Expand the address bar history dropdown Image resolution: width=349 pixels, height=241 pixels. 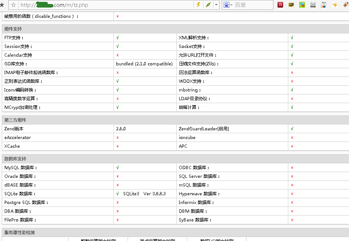(x=216, y=5)
